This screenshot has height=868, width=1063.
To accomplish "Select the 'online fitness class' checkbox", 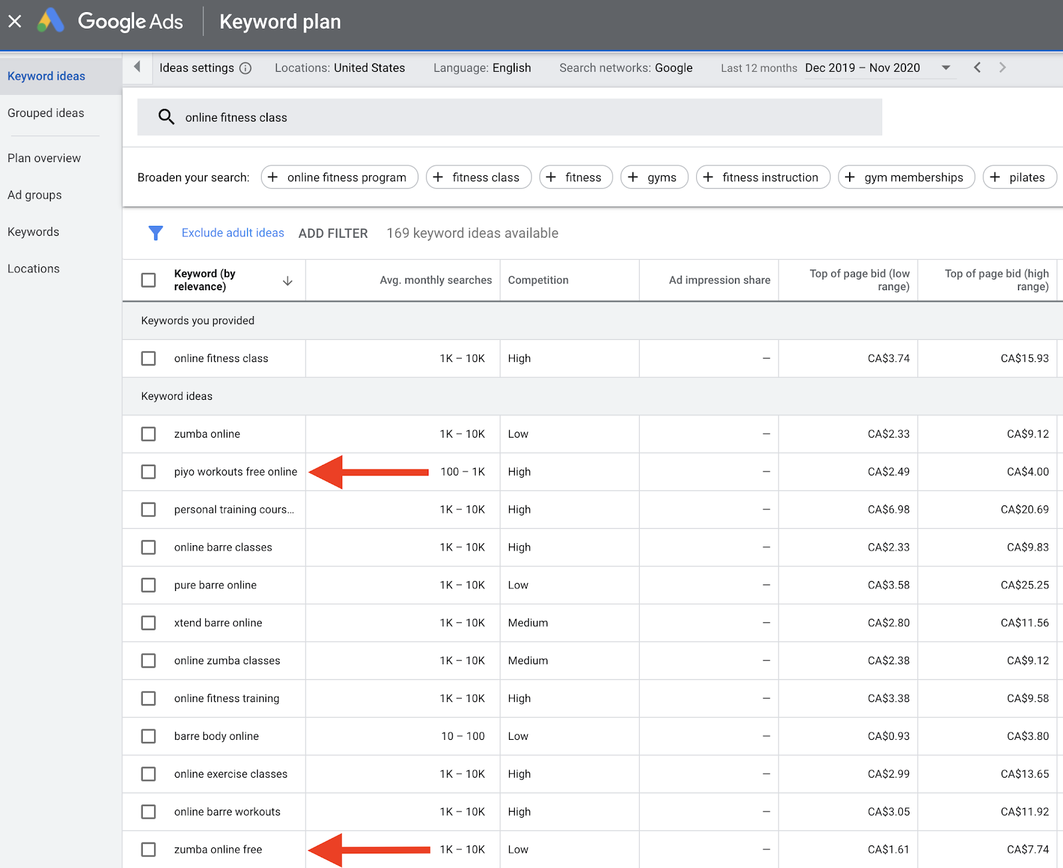I will (x=148, y=359).
